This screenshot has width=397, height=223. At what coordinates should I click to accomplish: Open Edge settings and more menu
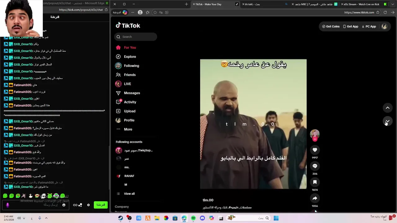click(x=133, y=12)
